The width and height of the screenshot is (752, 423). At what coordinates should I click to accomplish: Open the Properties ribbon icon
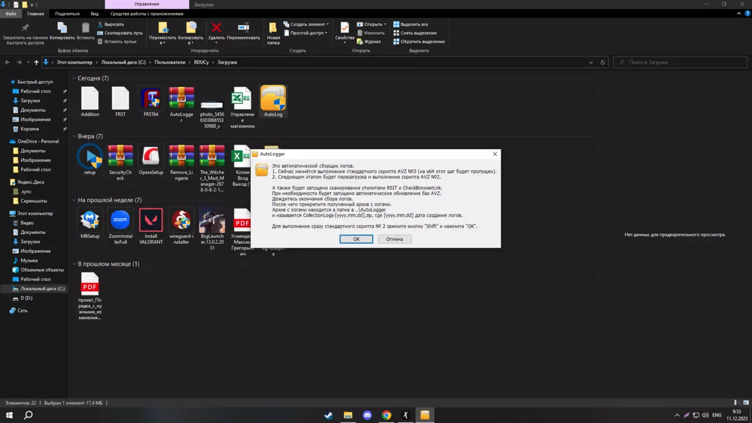coord(344,28)
